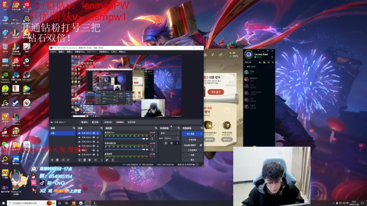Open the arrow beside the streaming button
367x206 pixels.
point(201,134)
